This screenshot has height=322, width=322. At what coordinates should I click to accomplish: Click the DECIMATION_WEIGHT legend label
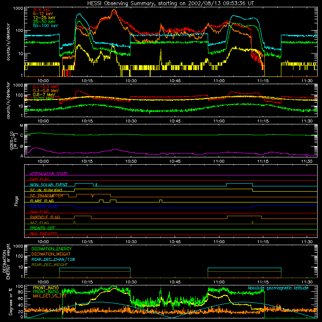click(x=51, y=254)
